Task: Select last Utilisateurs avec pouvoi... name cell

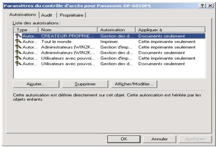Action: coord(68,63)
